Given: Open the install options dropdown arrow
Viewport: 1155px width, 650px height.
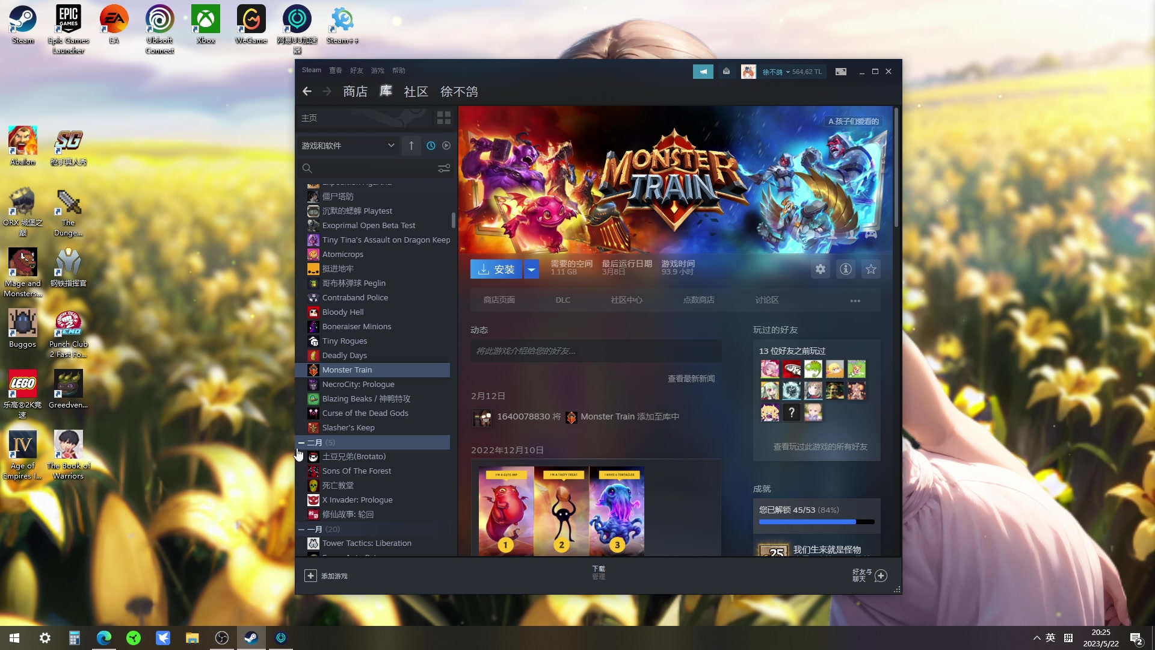Looking at the screenshot, I should pyautogui.click(x=531, y=269).
